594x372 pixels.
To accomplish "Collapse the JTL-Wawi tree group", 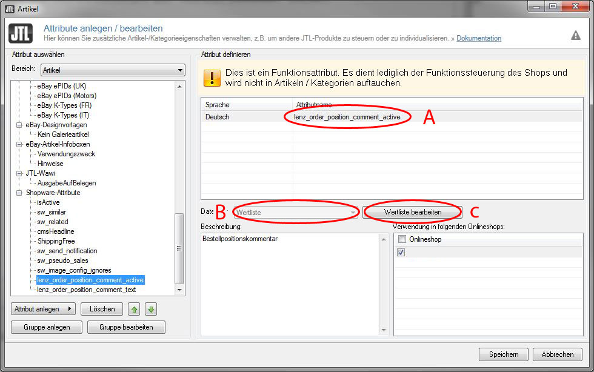I will pyautogui.click(x=18, y=173).
